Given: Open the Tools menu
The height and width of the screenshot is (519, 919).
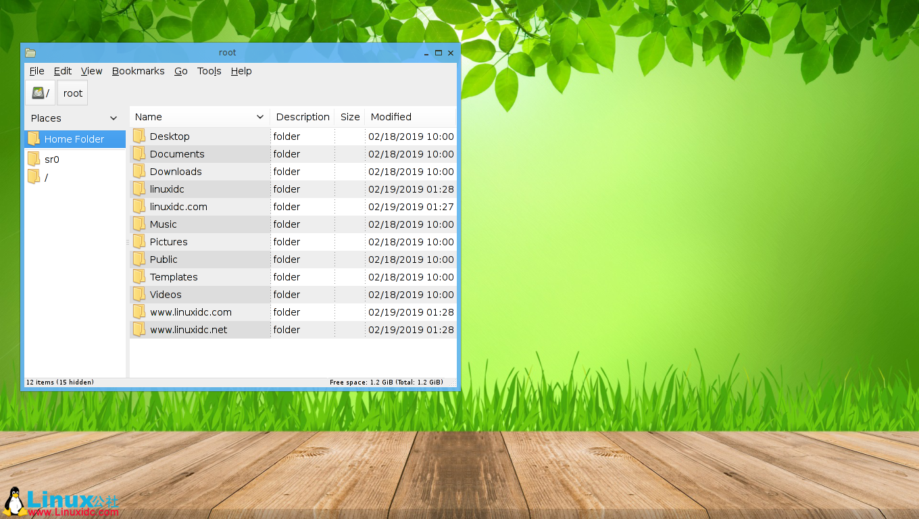Looking at the screenshot, I should [209, 71].
